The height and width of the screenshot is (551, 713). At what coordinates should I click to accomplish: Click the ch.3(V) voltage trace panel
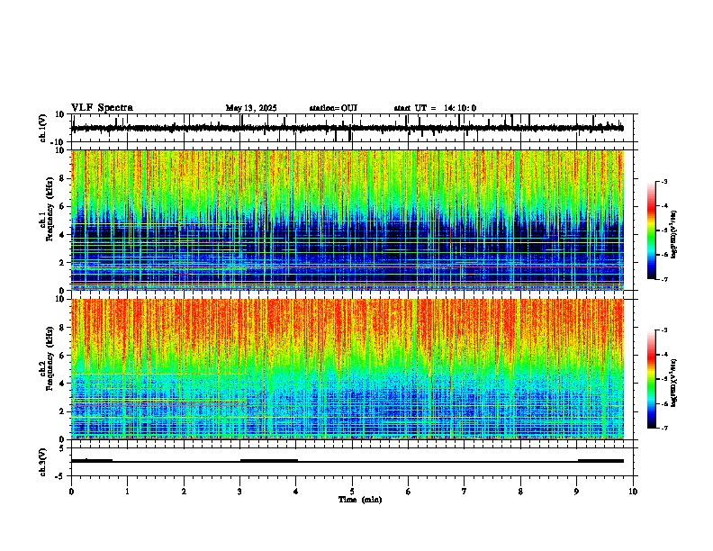tap(354, 462)
